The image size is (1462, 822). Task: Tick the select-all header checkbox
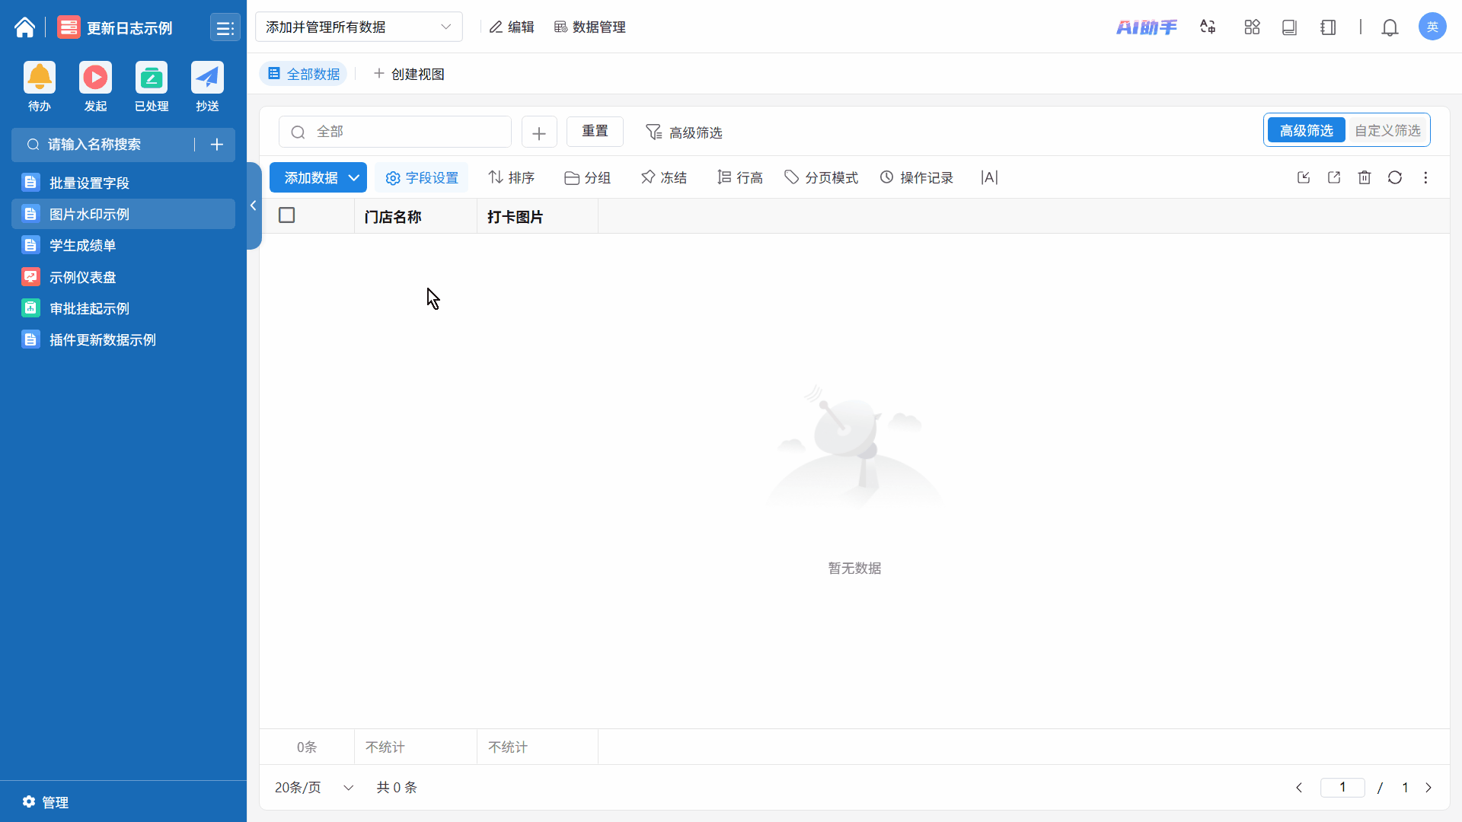[287, 215]
